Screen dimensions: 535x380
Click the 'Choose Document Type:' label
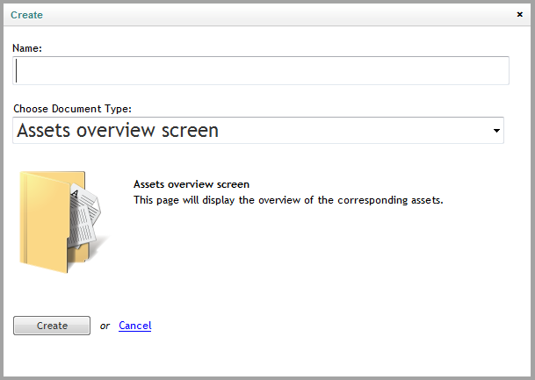coord(72,109)
